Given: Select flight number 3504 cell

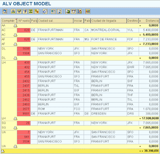Looking at the screenshot, I should 24,142.
